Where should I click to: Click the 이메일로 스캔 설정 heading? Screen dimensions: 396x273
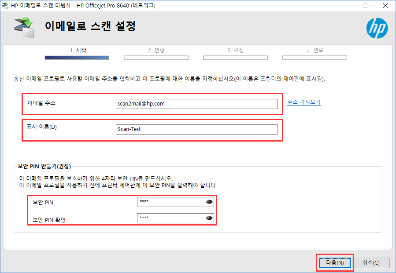tap(90, 26)
